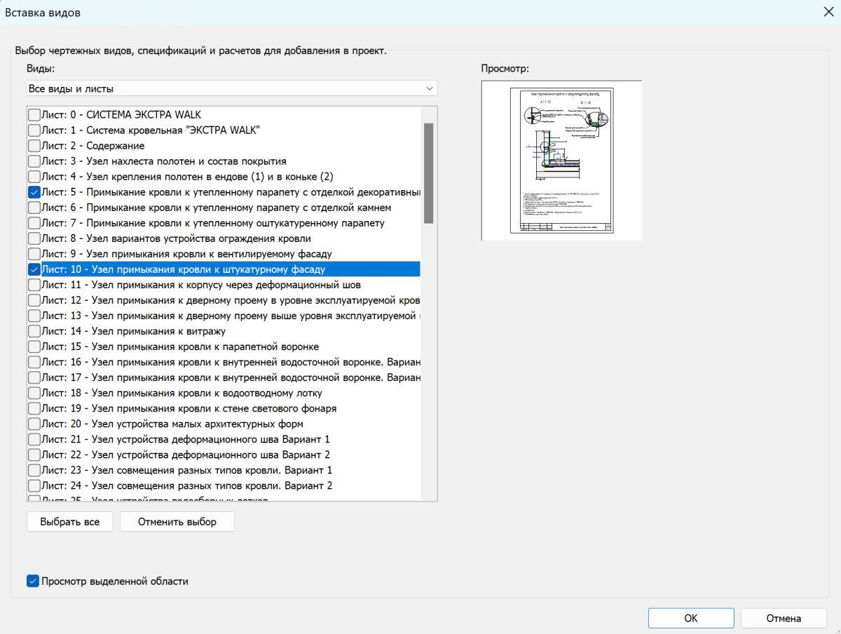Toggle Просмотр выделенной области checkbox
The image size is (841, 634).
tap(33, 581)
